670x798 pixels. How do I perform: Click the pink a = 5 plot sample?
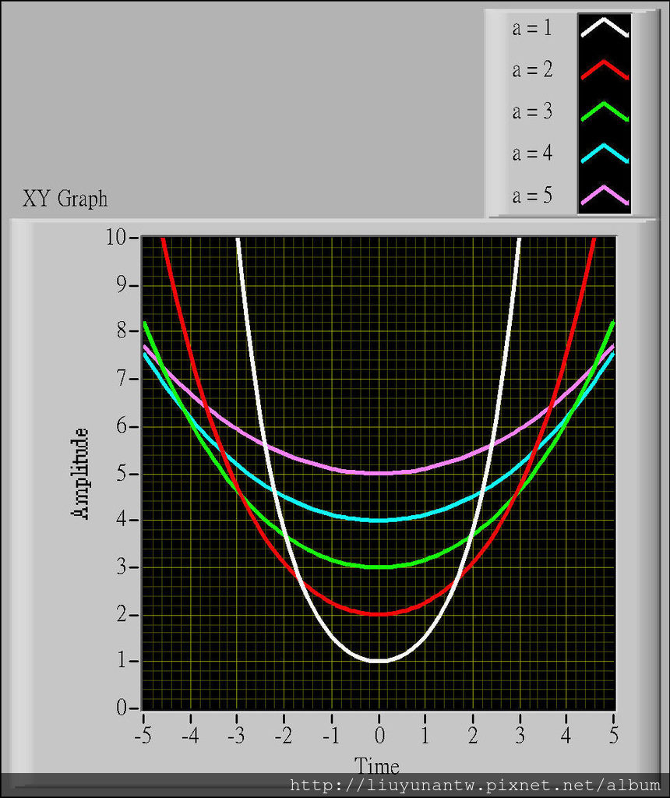(605, 196)
